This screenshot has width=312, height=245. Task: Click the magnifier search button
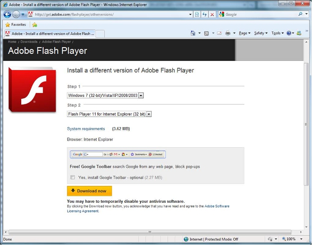coord(300,14)
